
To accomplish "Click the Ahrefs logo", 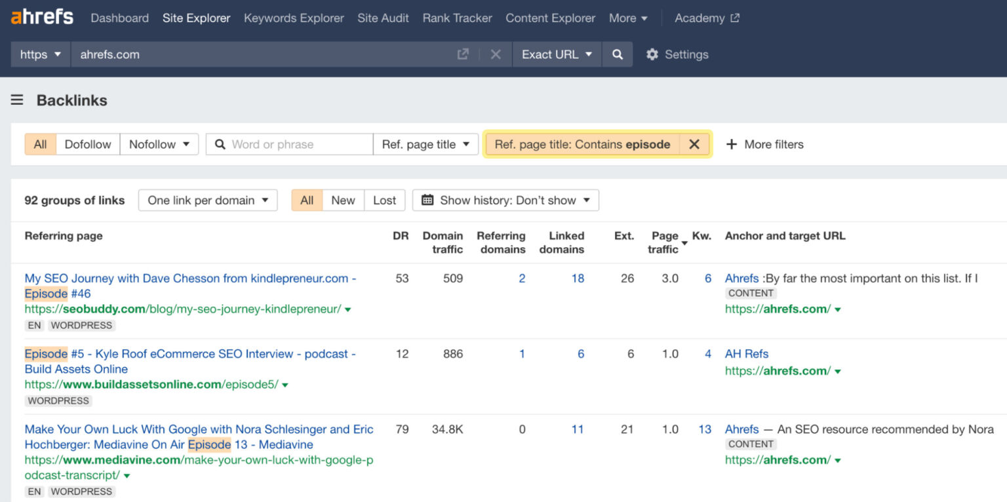I will pyautogui.click(x=41, y=17).
